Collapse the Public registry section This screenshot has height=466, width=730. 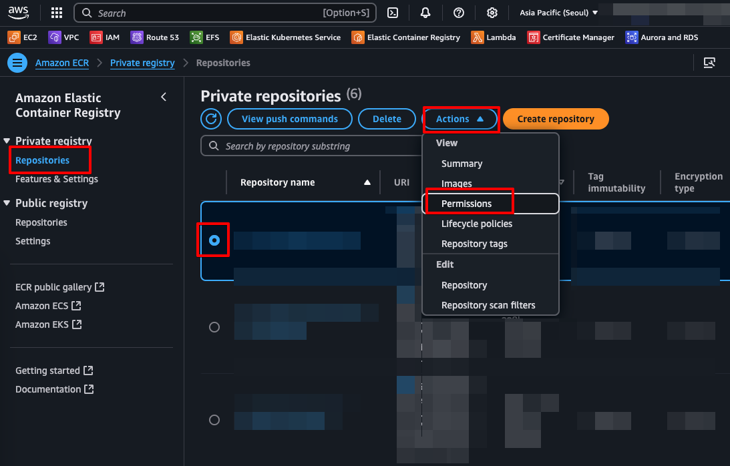pyautogui.click(x=7, y=203)
